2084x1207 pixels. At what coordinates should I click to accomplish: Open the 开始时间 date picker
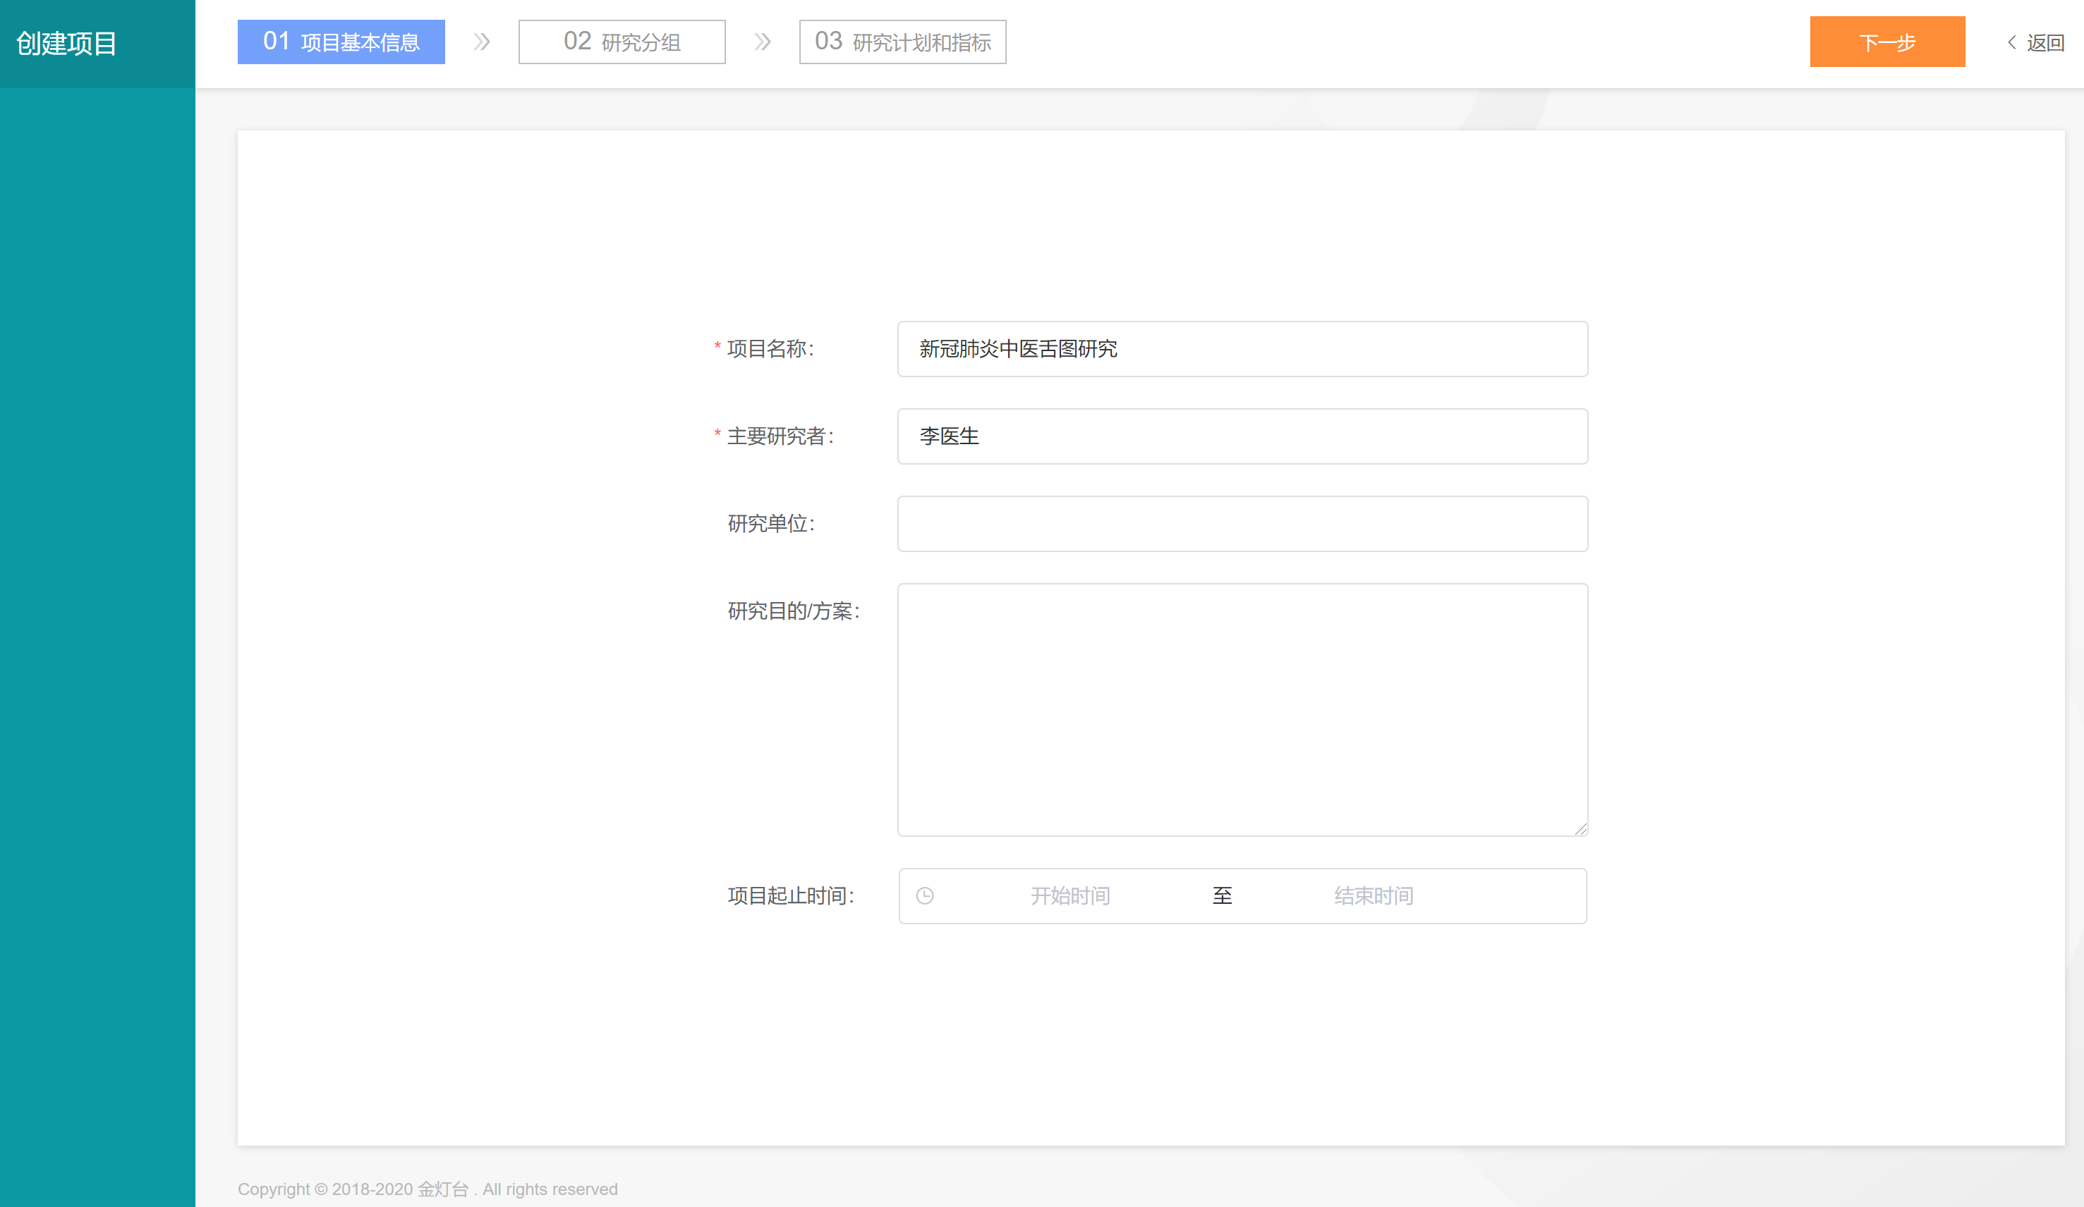(1070, 896)
